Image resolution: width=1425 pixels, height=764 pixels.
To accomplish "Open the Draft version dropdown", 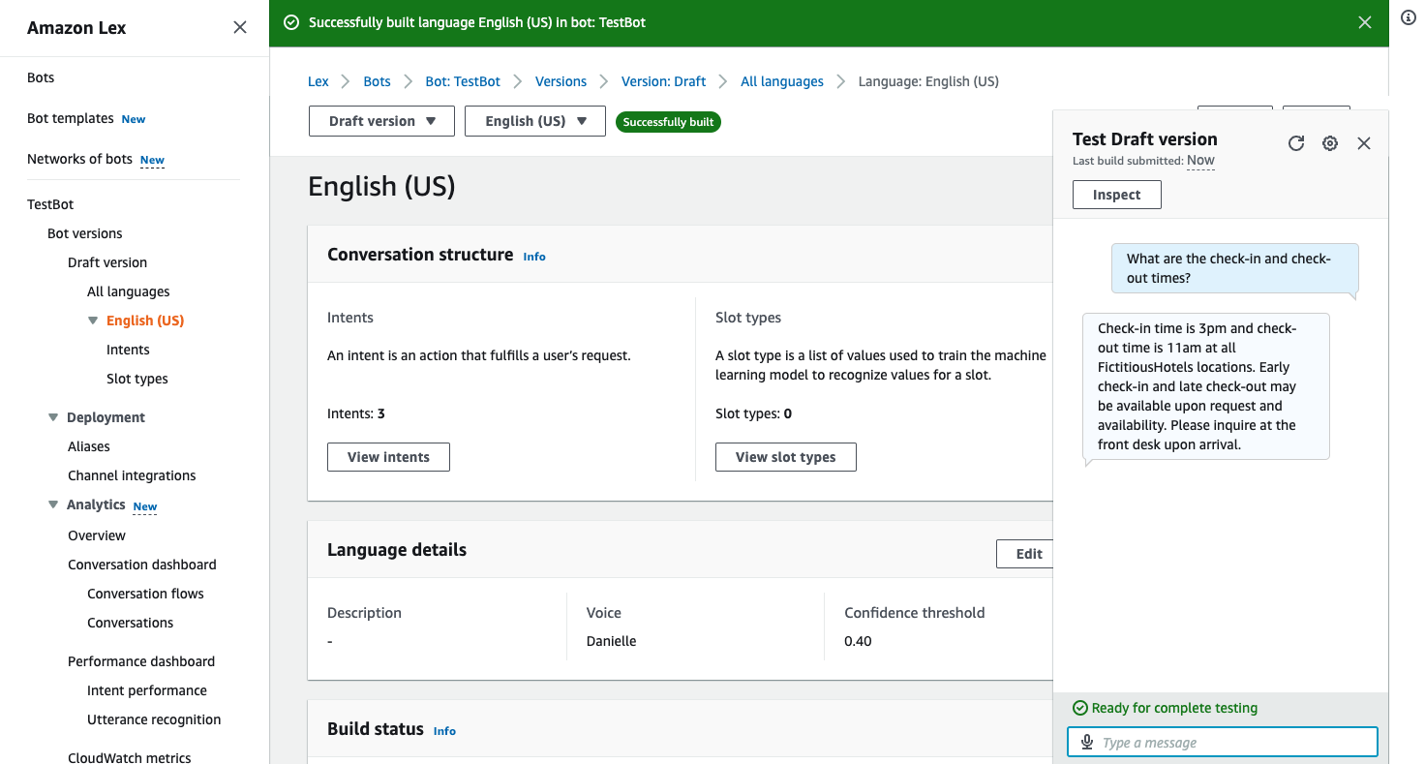I will 381,121.
